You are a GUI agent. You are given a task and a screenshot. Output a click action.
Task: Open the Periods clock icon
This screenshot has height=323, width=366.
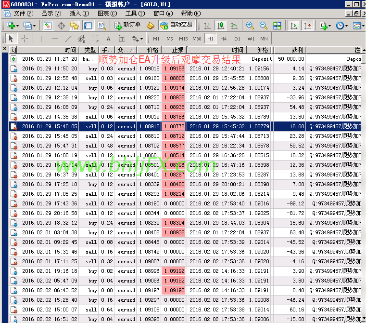coord(340,26)
